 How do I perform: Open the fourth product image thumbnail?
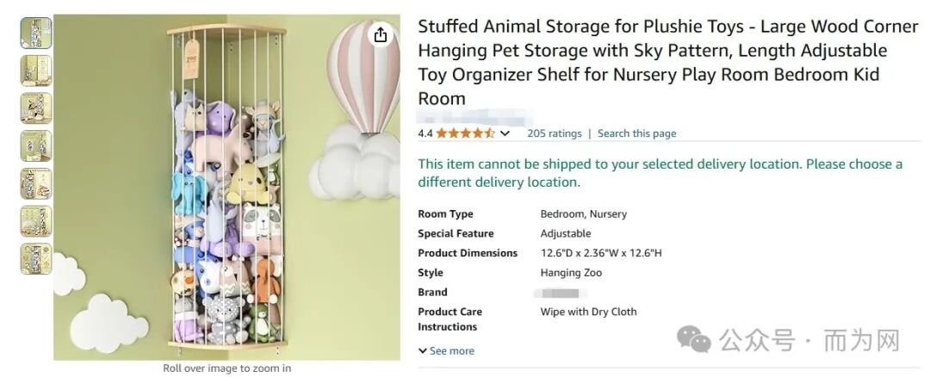click(36, 146)
